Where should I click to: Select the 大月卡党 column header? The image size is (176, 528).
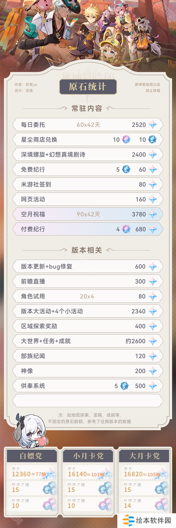click(144, 456)
